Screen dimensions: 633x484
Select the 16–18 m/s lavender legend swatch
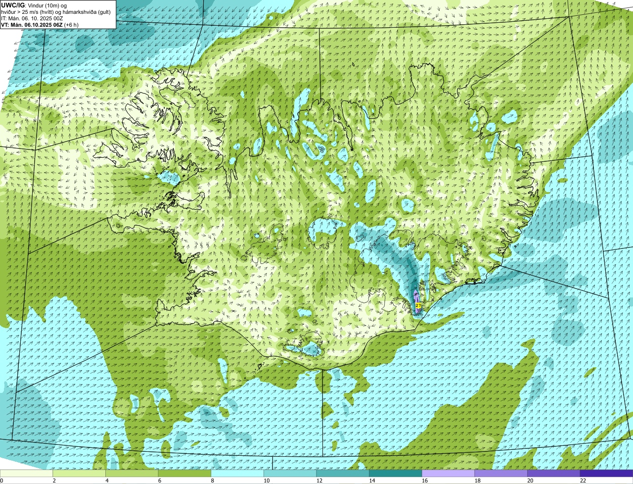[448, 474]
